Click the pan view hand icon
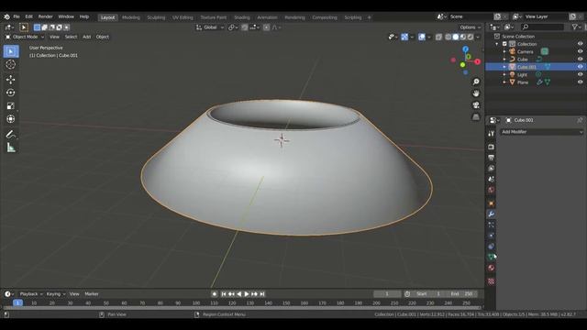Viewport: 587px width, 330px height. click(x=476, y=93)
